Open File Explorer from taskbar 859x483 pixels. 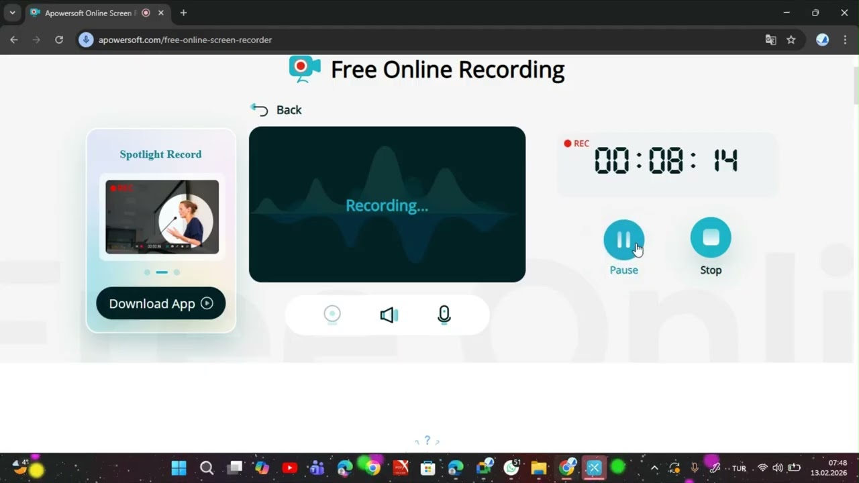(x=539, y=468)
